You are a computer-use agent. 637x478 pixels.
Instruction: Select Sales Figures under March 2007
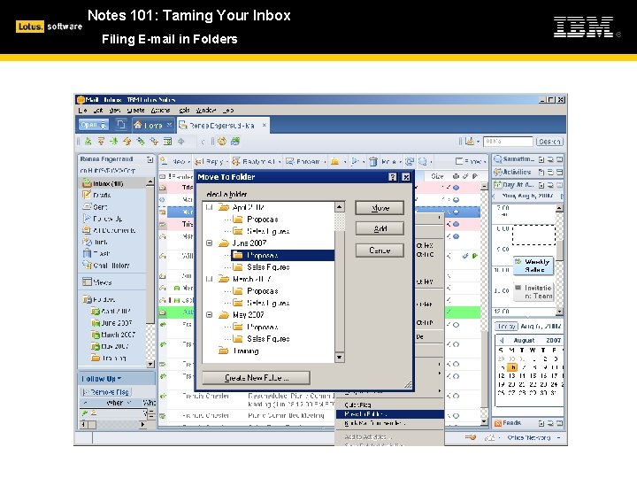(x=268, y=303)
